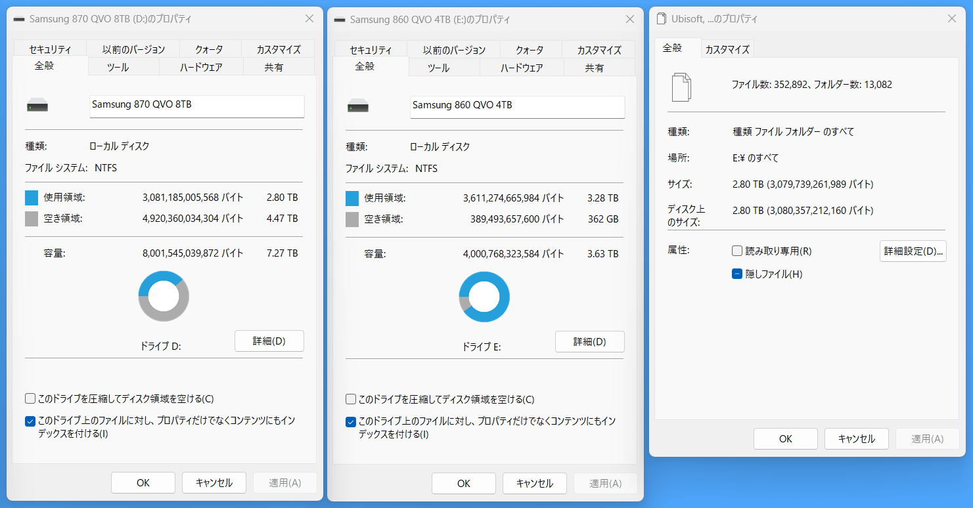Close the Ubisoft properties window

pos(951,19)
